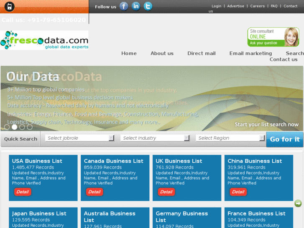
Task: Select the third banner slide dot
Action: point(22,127)
